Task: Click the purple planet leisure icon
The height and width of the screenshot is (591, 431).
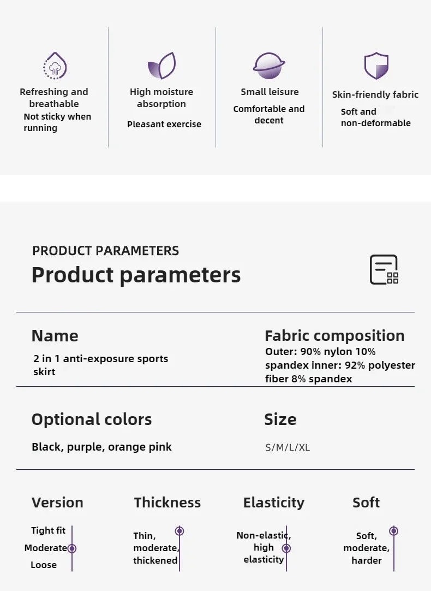Action: [x=269, y=66]
